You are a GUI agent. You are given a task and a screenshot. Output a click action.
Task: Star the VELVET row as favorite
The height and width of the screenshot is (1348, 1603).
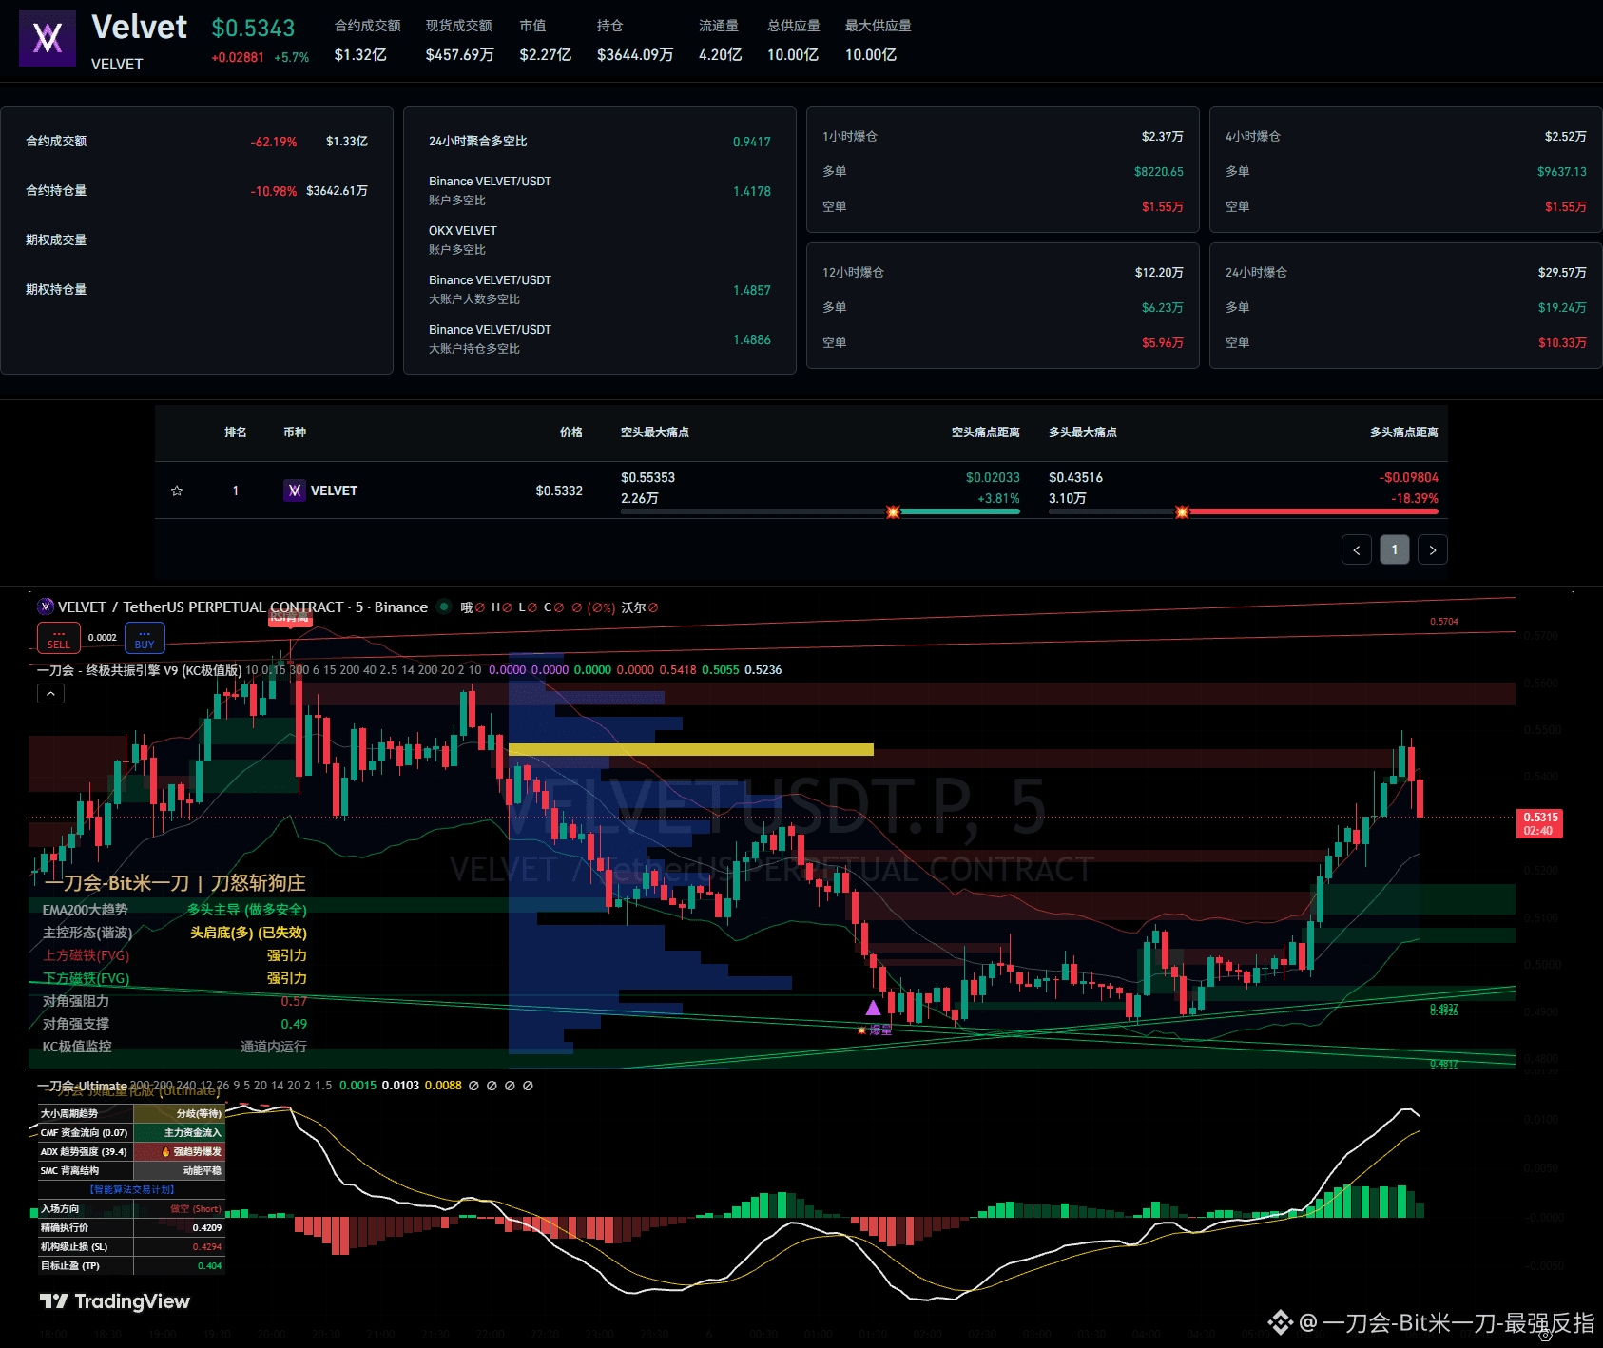tap(177, 491)
